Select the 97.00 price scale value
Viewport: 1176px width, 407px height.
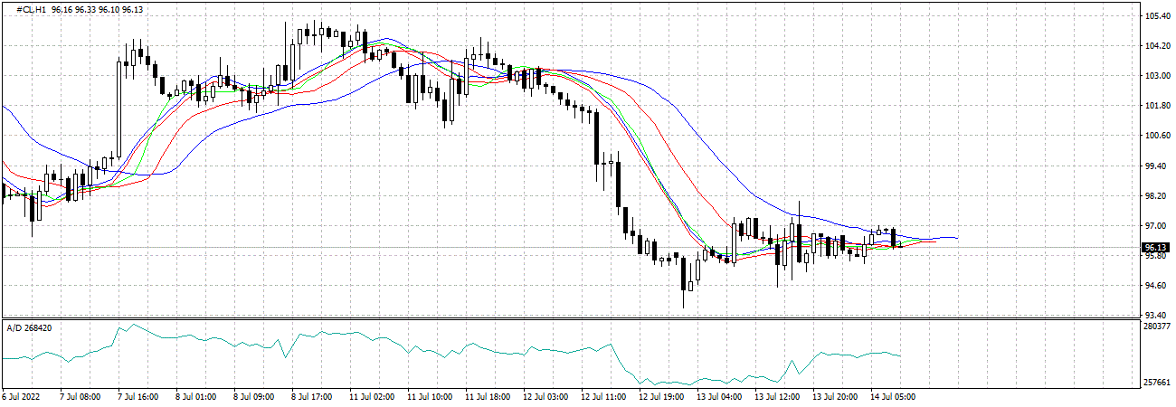1154,225
